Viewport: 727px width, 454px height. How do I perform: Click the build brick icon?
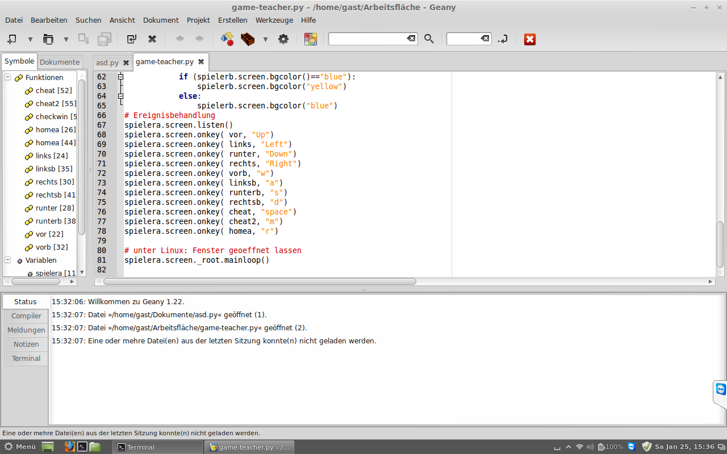248,39
